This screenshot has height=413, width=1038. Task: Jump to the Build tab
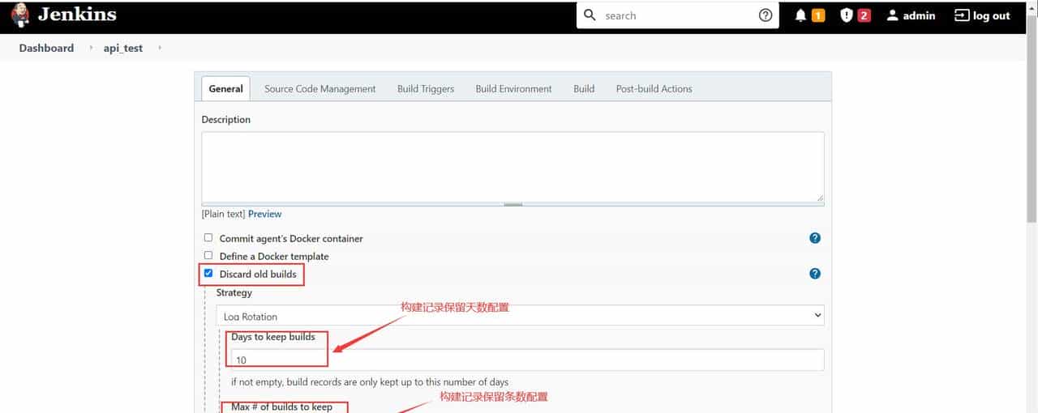tap(584, 89)
